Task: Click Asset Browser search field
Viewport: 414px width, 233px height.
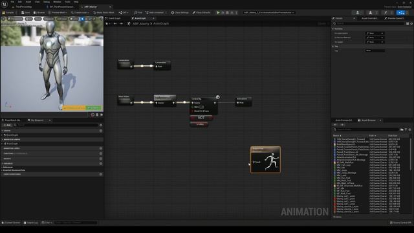Action: tap(366, 129)
